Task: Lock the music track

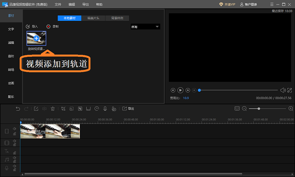Action: pos(15,162)
